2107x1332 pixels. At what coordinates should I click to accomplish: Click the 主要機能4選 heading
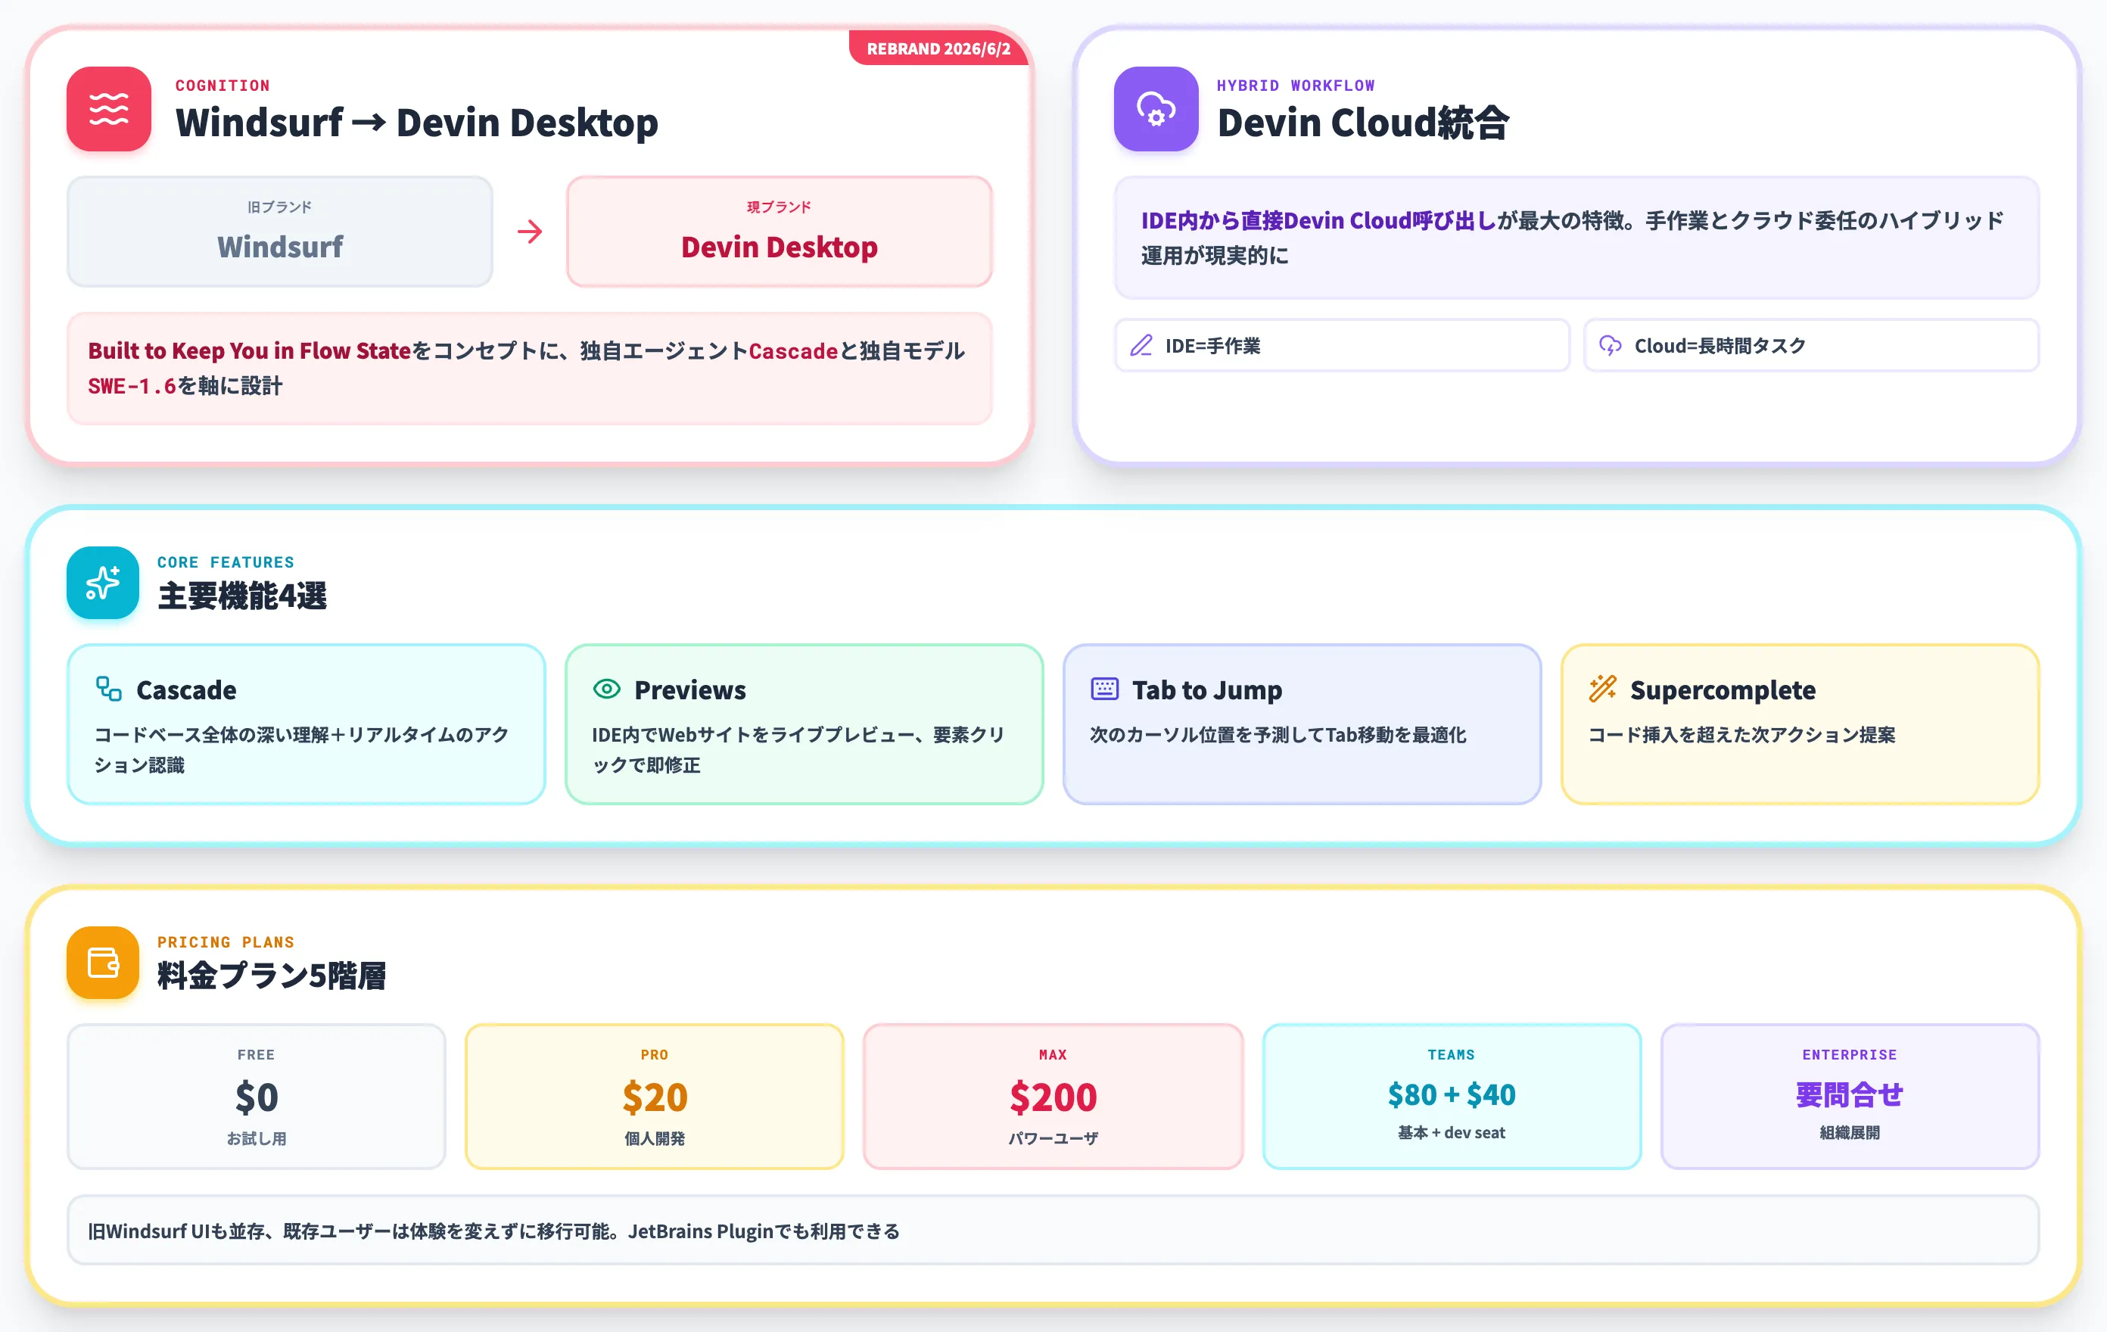241,596
